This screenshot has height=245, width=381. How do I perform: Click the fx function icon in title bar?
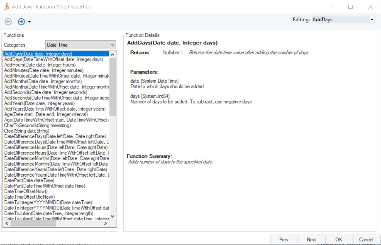pos(6,6)
